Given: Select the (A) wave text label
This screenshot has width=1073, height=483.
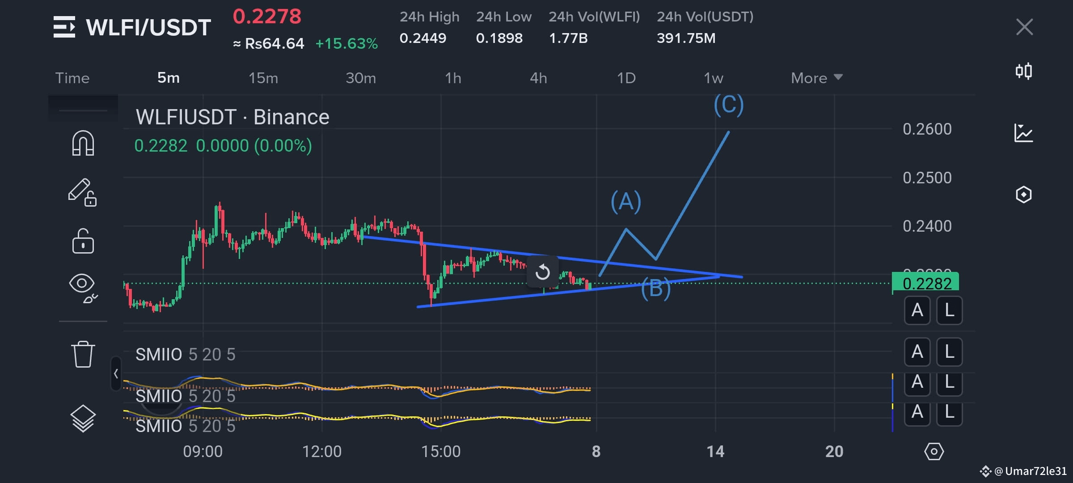Looking at the screenshot, I should (x=626, y=201).
